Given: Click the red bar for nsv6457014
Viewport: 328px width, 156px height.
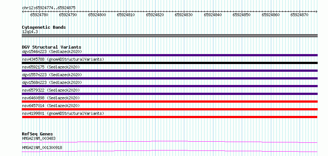Looking at the screenshot, I should coord(170,109).
